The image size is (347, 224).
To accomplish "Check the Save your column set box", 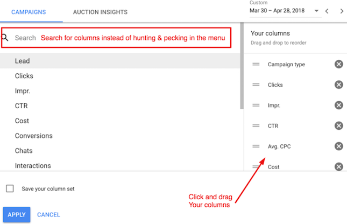I will (x=10, y=188).
